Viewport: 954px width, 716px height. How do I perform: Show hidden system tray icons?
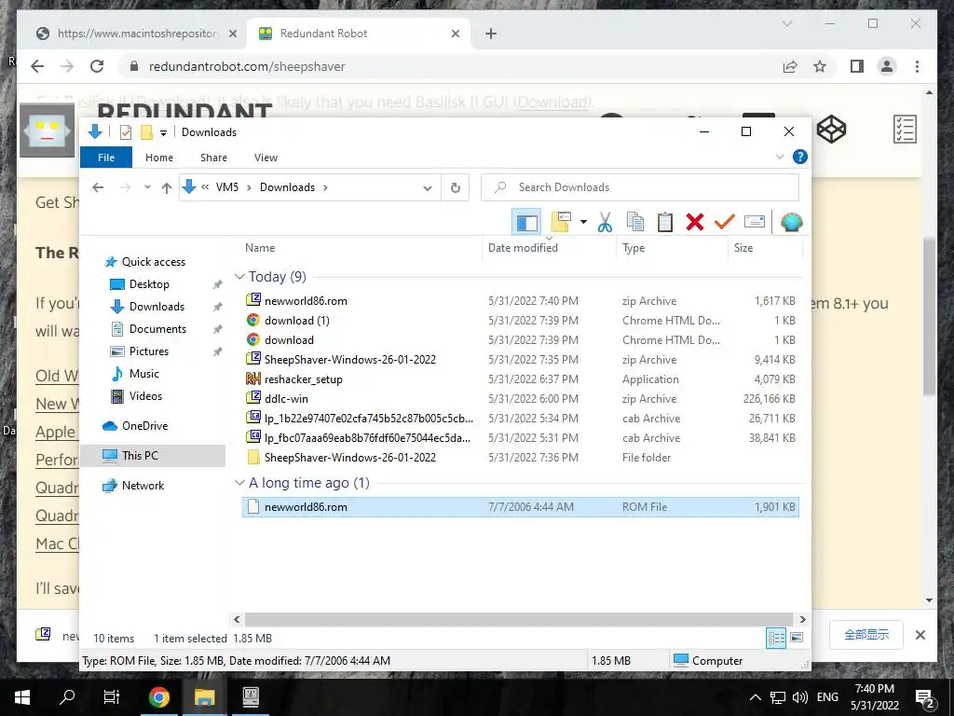[x=755, y=697]
